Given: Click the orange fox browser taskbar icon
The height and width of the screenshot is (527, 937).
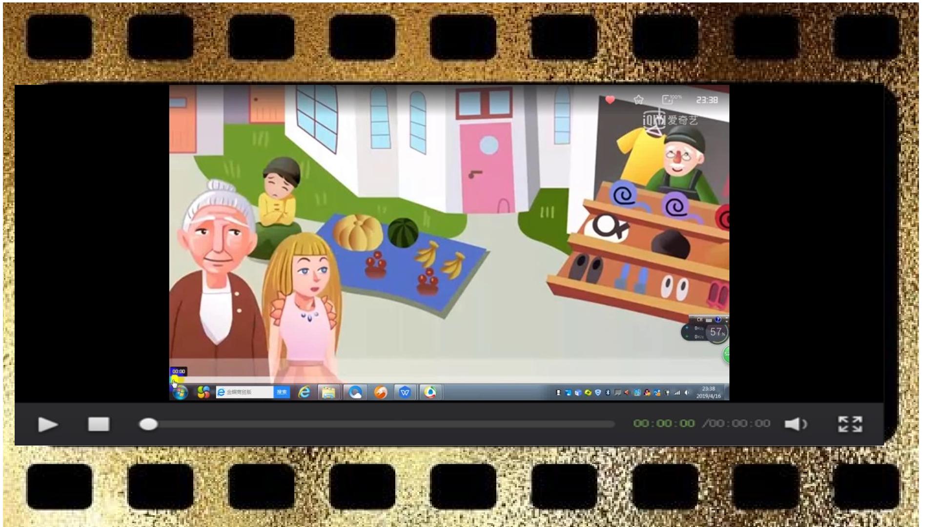Looking at the screenshot, I should tap(380, 392).
